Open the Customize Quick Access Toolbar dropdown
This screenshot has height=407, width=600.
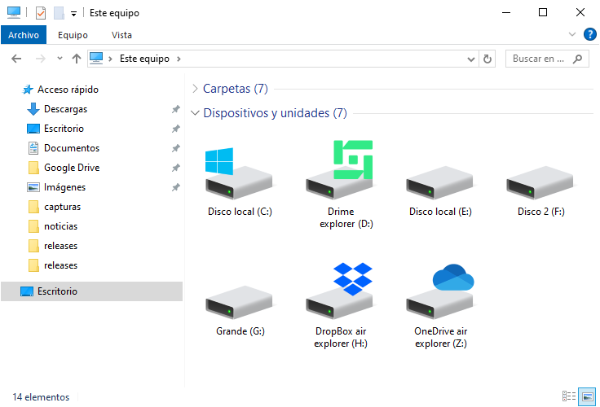73,14
